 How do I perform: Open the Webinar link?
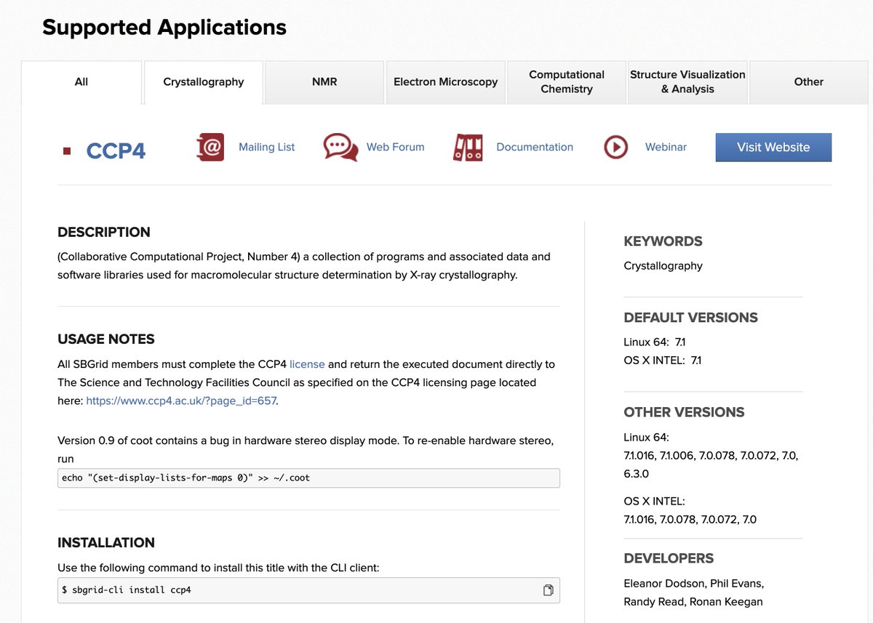pyautogui.click(x=666, y=147)
